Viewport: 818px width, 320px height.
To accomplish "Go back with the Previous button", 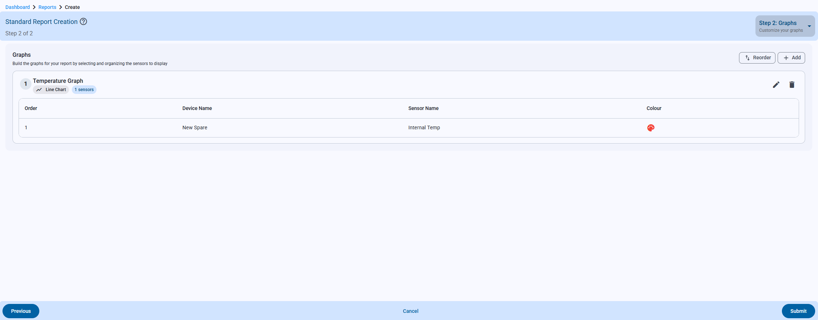I will tap(21, 311).
